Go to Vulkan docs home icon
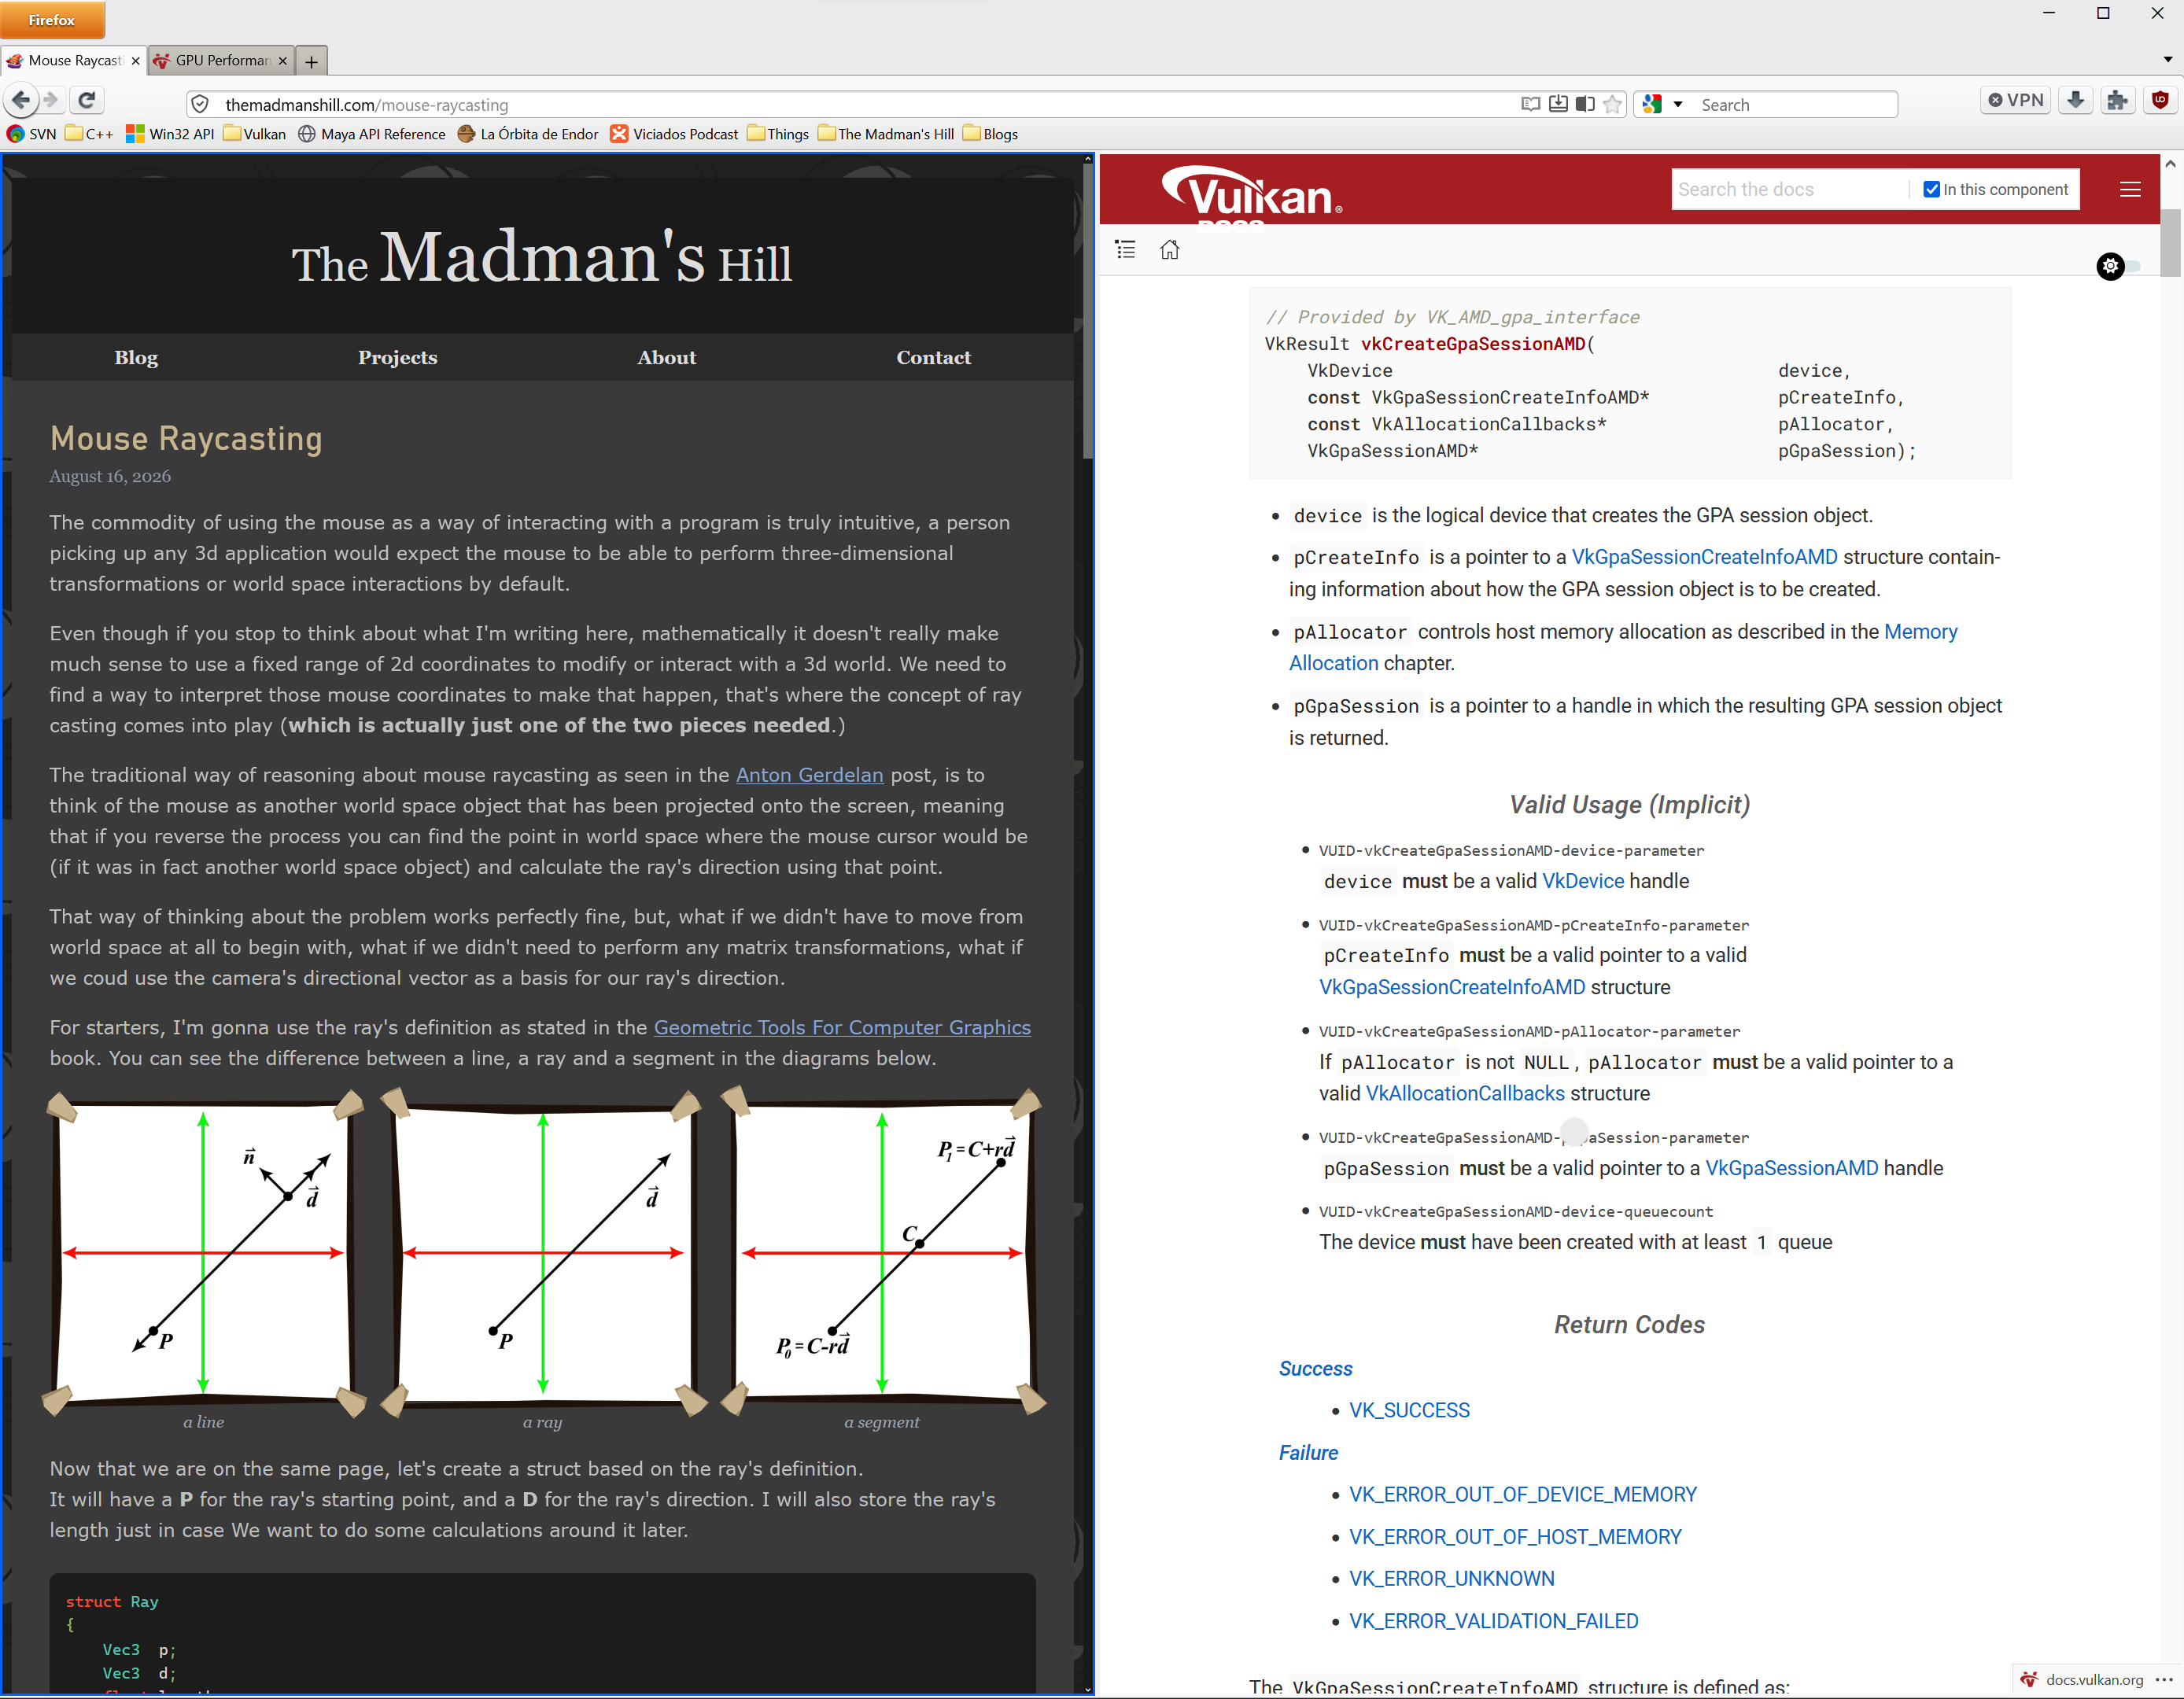This screenshot has height=1699, width=2184. (x=1169, y=249)
